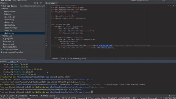176x99 pixels.
Task: Click the warning count indicator in editor
Action: coord(172,6)
